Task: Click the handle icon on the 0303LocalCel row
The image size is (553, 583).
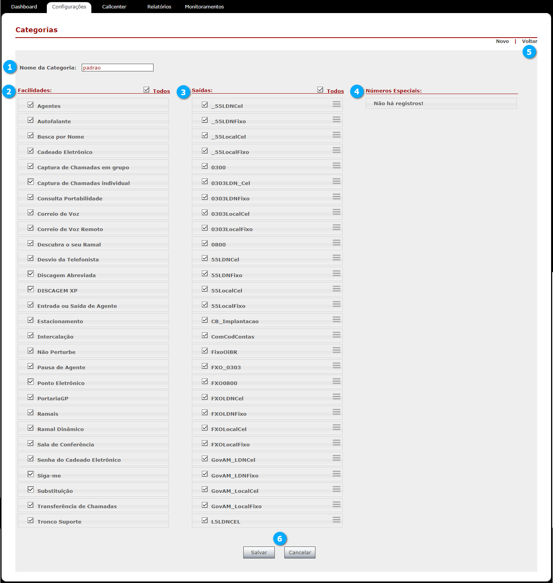Action: click(337, 212)
